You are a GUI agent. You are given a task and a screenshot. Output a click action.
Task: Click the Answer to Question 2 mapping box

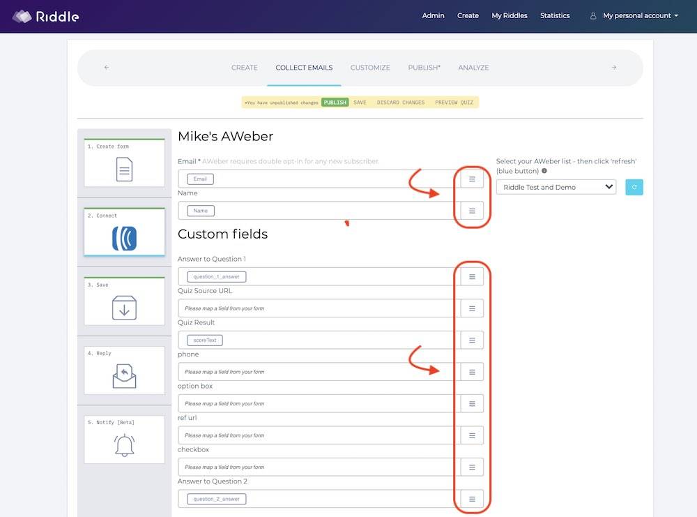[x=319, y=499]
